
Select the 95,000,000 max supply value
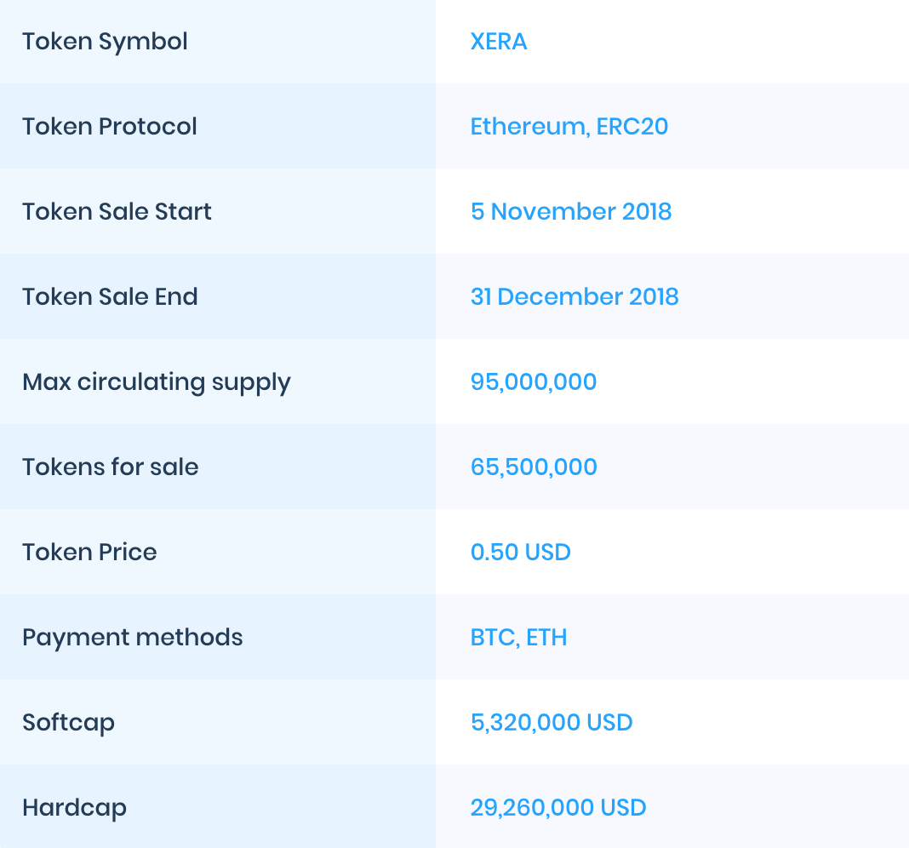tap(534, 382)
